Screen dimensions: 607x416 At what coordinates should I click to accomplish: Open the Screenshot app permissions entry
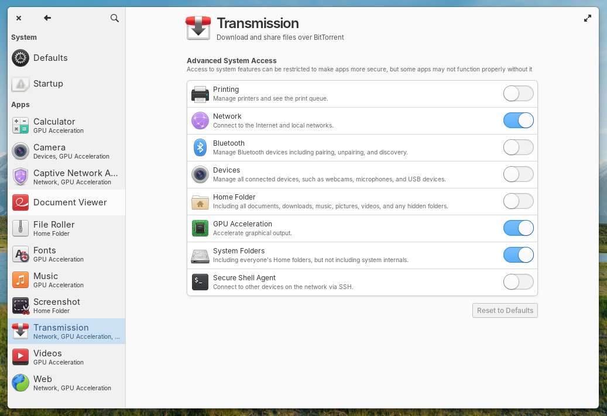66,306
